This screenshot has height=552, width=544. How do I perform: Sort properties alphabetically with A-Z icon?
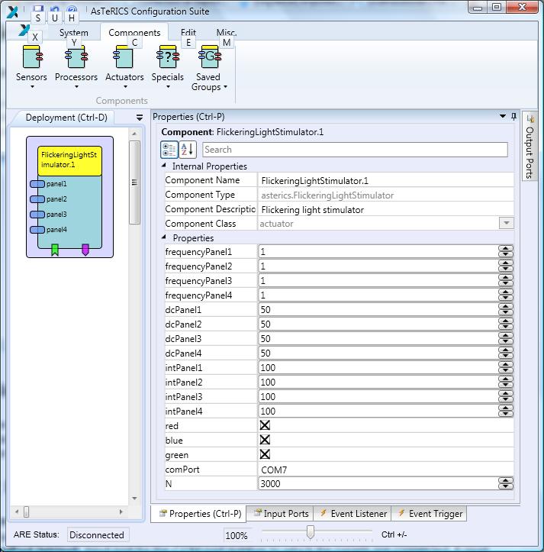pyautogui.click(x=187, y=150)
